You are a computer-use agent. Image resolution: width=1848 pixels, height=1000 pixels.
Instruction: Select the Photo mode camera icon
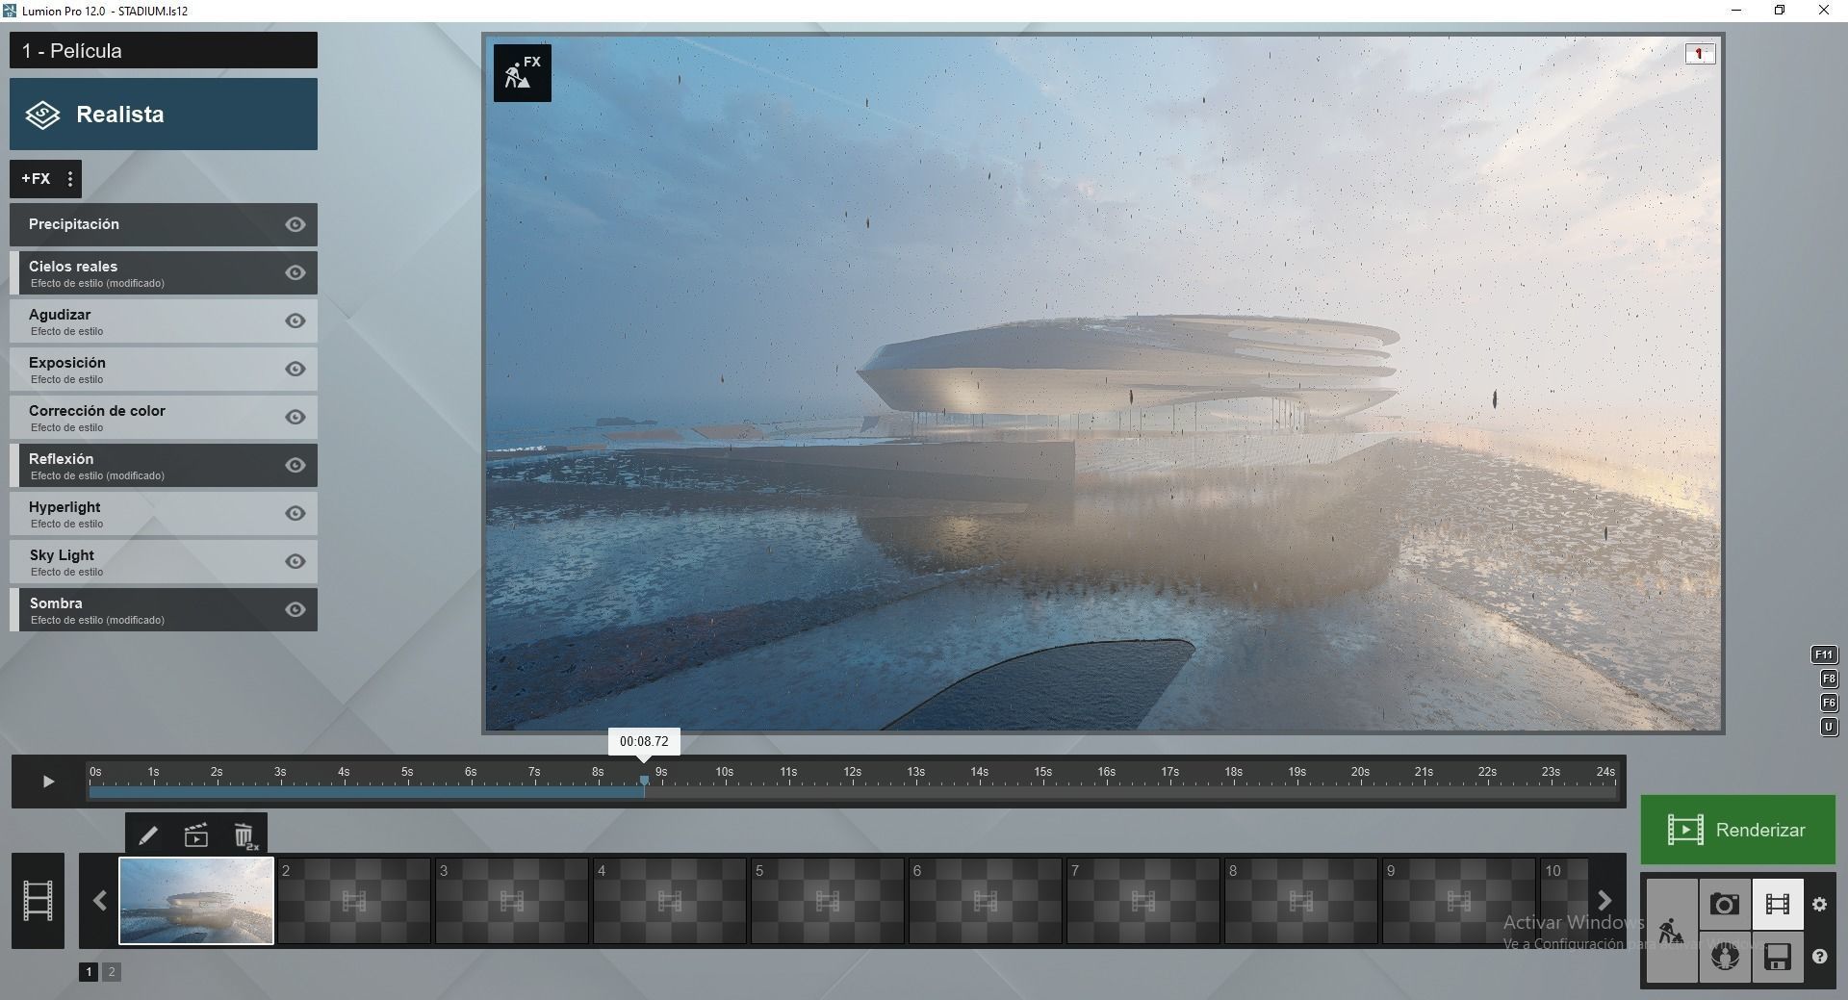(1726, 903)
